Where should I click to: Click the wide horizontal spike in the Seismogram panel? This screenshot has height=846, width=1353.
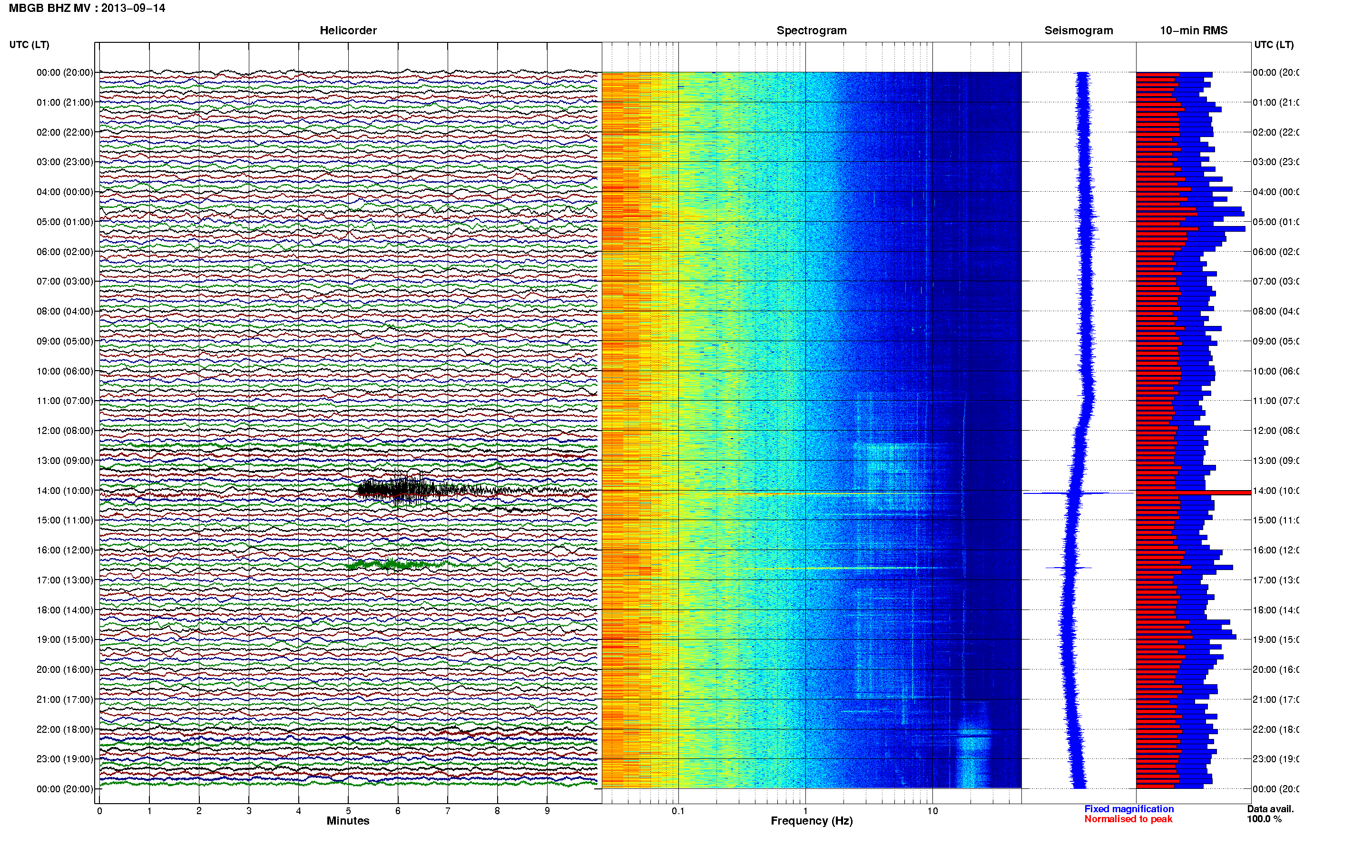[1078, 493]
